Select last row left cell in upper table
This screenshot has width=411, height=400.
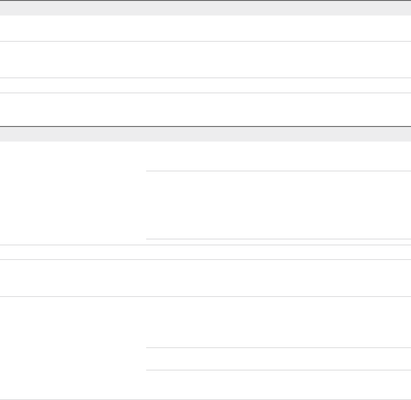pos(73,110)
